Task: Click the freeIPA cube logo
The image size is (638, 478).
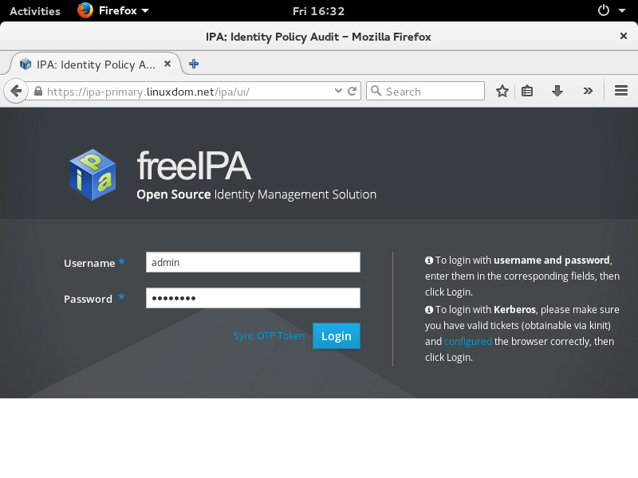Action: tap(91, 174)
